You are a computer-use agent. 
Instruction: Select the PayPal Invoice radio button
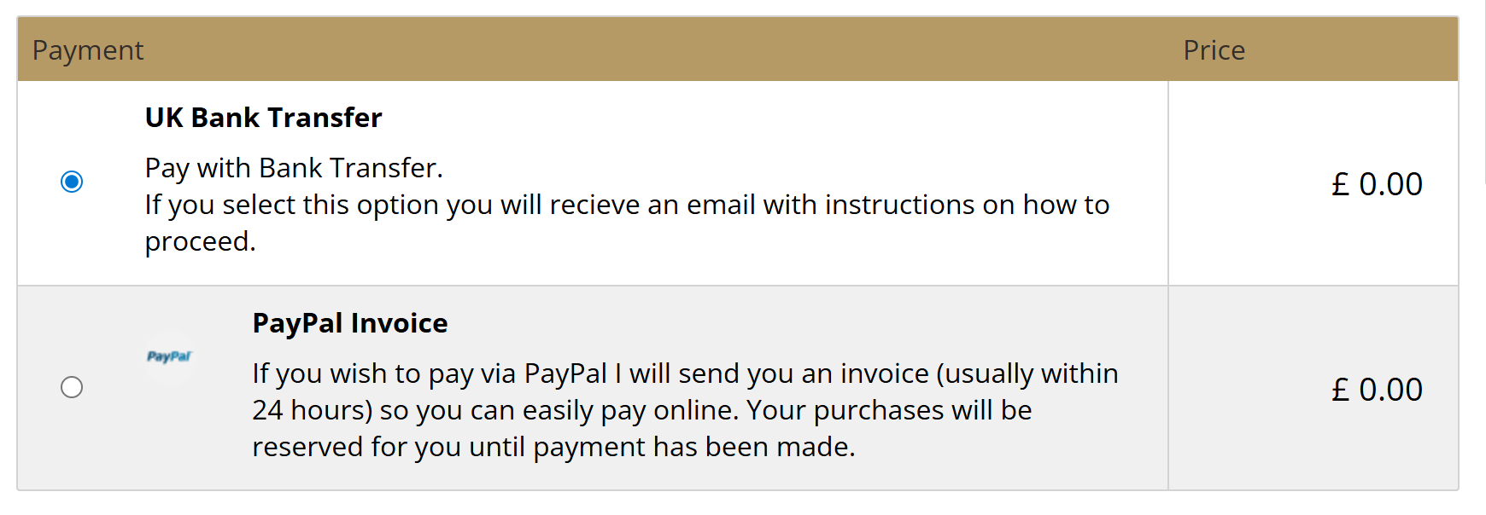coord(72,387)
